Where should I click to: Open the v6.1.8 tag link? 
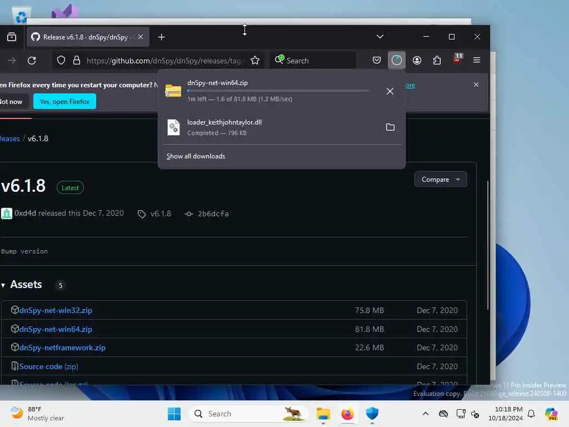click(x=161, y=214)
